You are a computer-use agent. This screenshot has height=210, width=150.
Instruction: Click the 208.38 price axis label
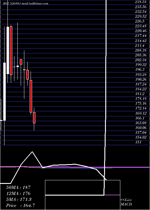[141, 50]
